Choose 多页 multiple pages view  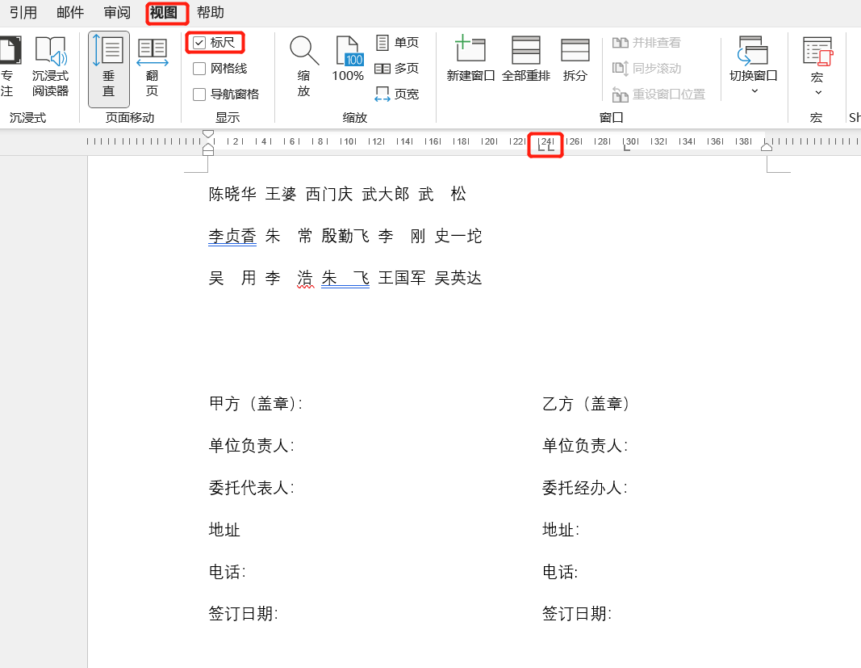pyautogui.click(x=396, y=68)
